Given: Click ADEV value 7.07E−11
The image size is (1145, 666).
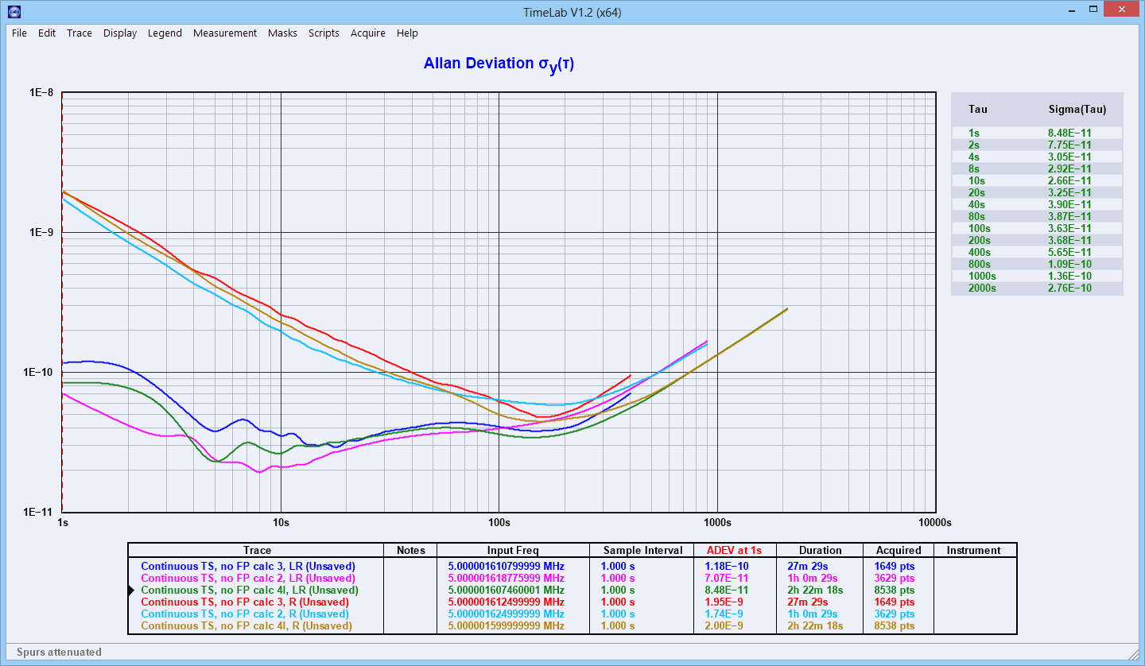Looking at the screenshot, I should click(x=728, y=579).
